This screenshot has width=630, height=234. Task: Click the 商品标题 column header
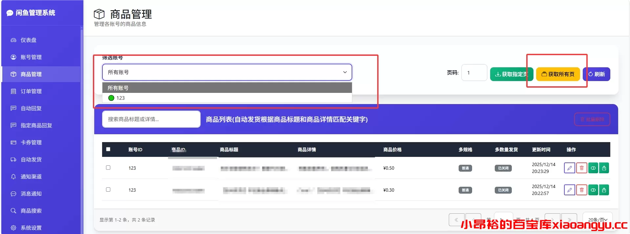point(229,150)
